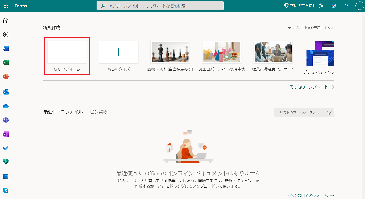Open Skype from the sidebar

[x=6, y=190]
